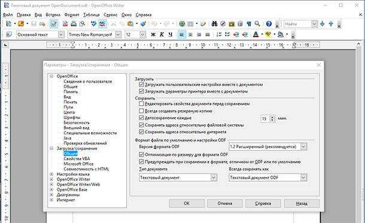Uncheck 'Оптимизация по размеру для формата ODF'
Image resolution: width=365 pixels, height=223 pixels.
pos(141,154)
